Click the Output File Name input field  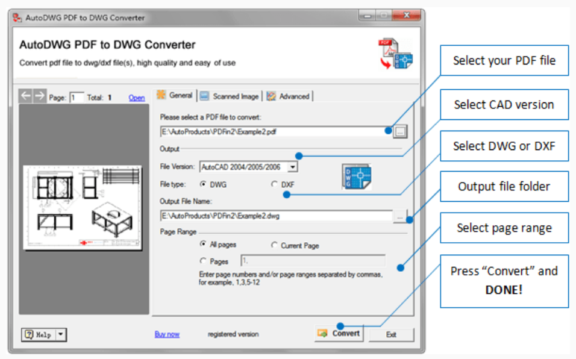pyautogui.click(x=276, y=216)
